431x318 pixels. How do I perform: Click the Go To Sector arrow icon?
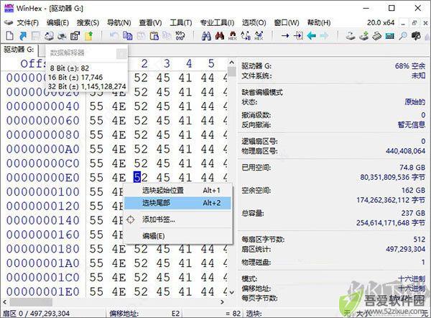[x=298, y=36]
